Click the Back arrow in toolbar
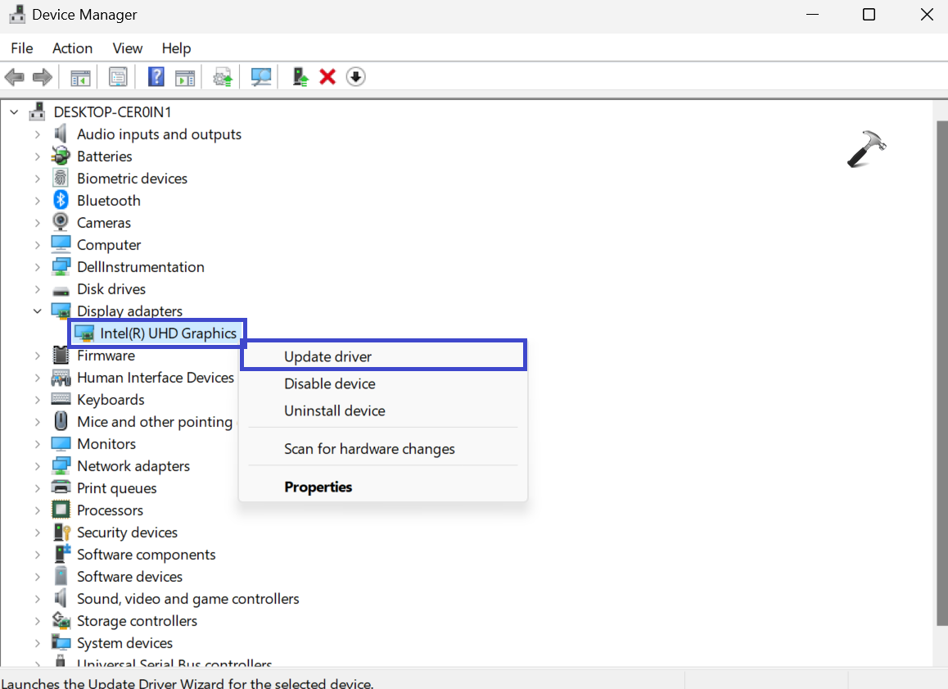The height and width of the screenshot is (689, 948). [x=14, y=77]
